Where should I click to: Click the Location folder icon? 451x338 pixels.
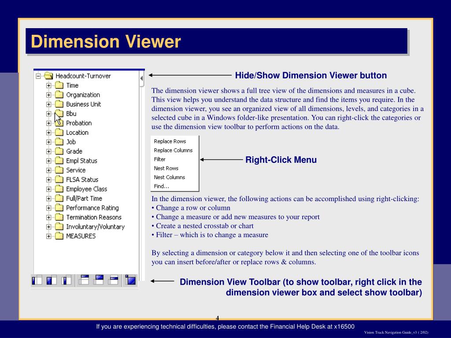[59, 132]
